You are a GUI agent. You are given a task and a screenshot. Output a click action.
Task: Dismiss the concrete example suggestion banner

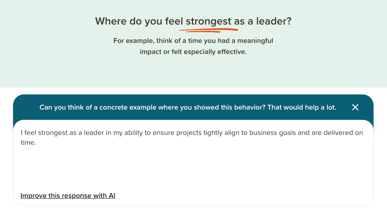pyautogui.click(x=355, y=107)
